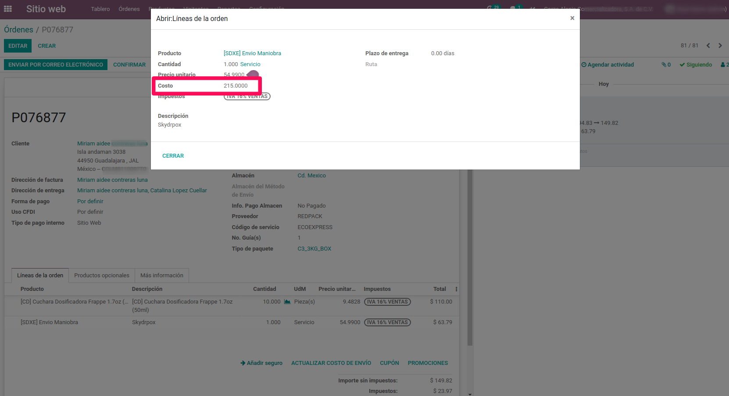
Task: Open the Órdenes menu in navbar
Action: tap(129, 9)
